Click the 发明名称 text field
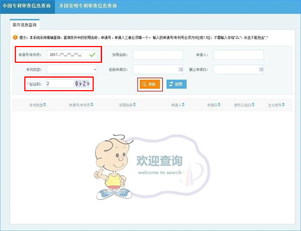 click(x=158, y=54)
